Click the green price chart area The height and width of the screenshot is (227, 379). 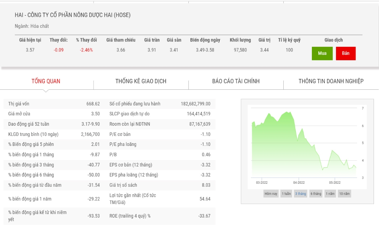(x=304, y=145)
